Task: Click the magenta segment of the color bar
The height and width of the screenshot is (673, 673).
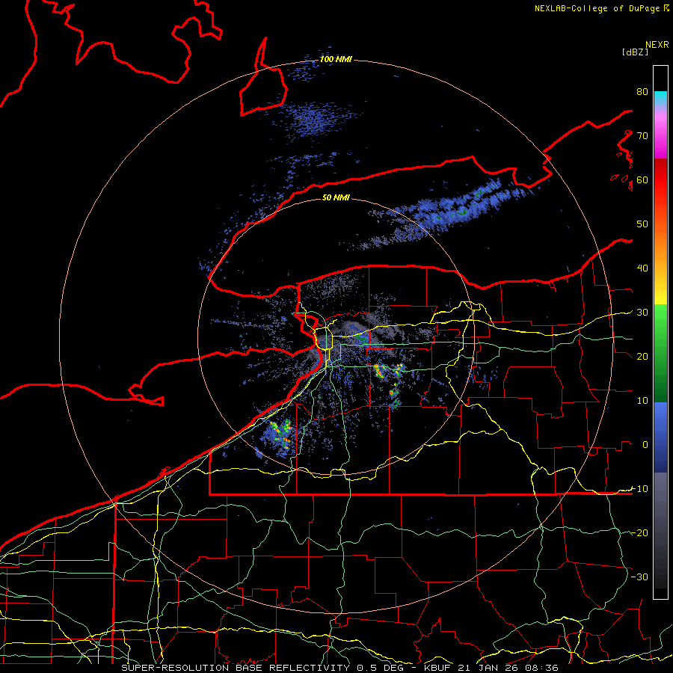Action: click(x=660, y=137)
